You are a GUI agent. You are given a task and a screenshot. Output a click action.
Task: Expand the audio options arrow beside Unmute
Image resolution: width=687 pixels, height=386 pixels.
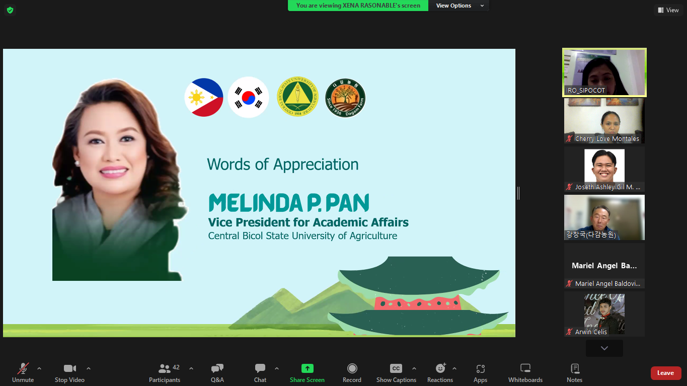39,368
